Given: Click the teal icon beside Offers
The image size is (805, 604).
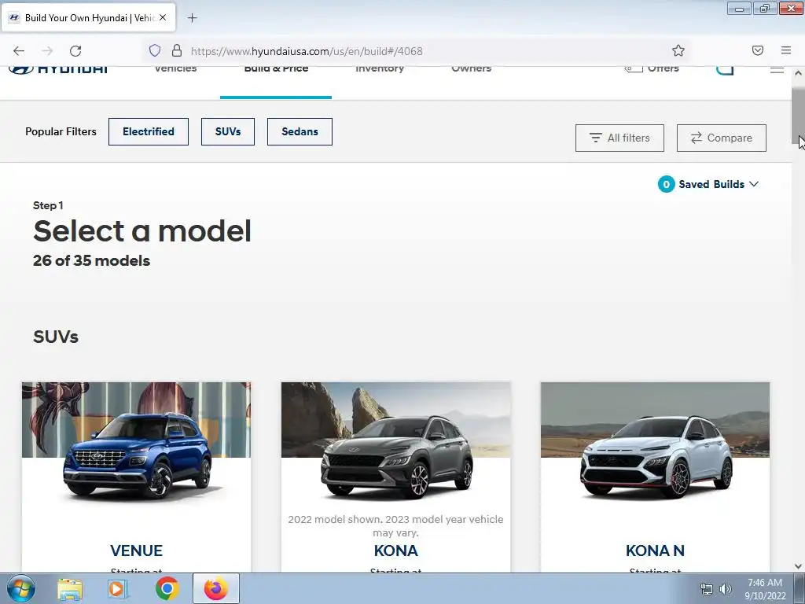Looking at the screenshot, I should pos(725,70).
